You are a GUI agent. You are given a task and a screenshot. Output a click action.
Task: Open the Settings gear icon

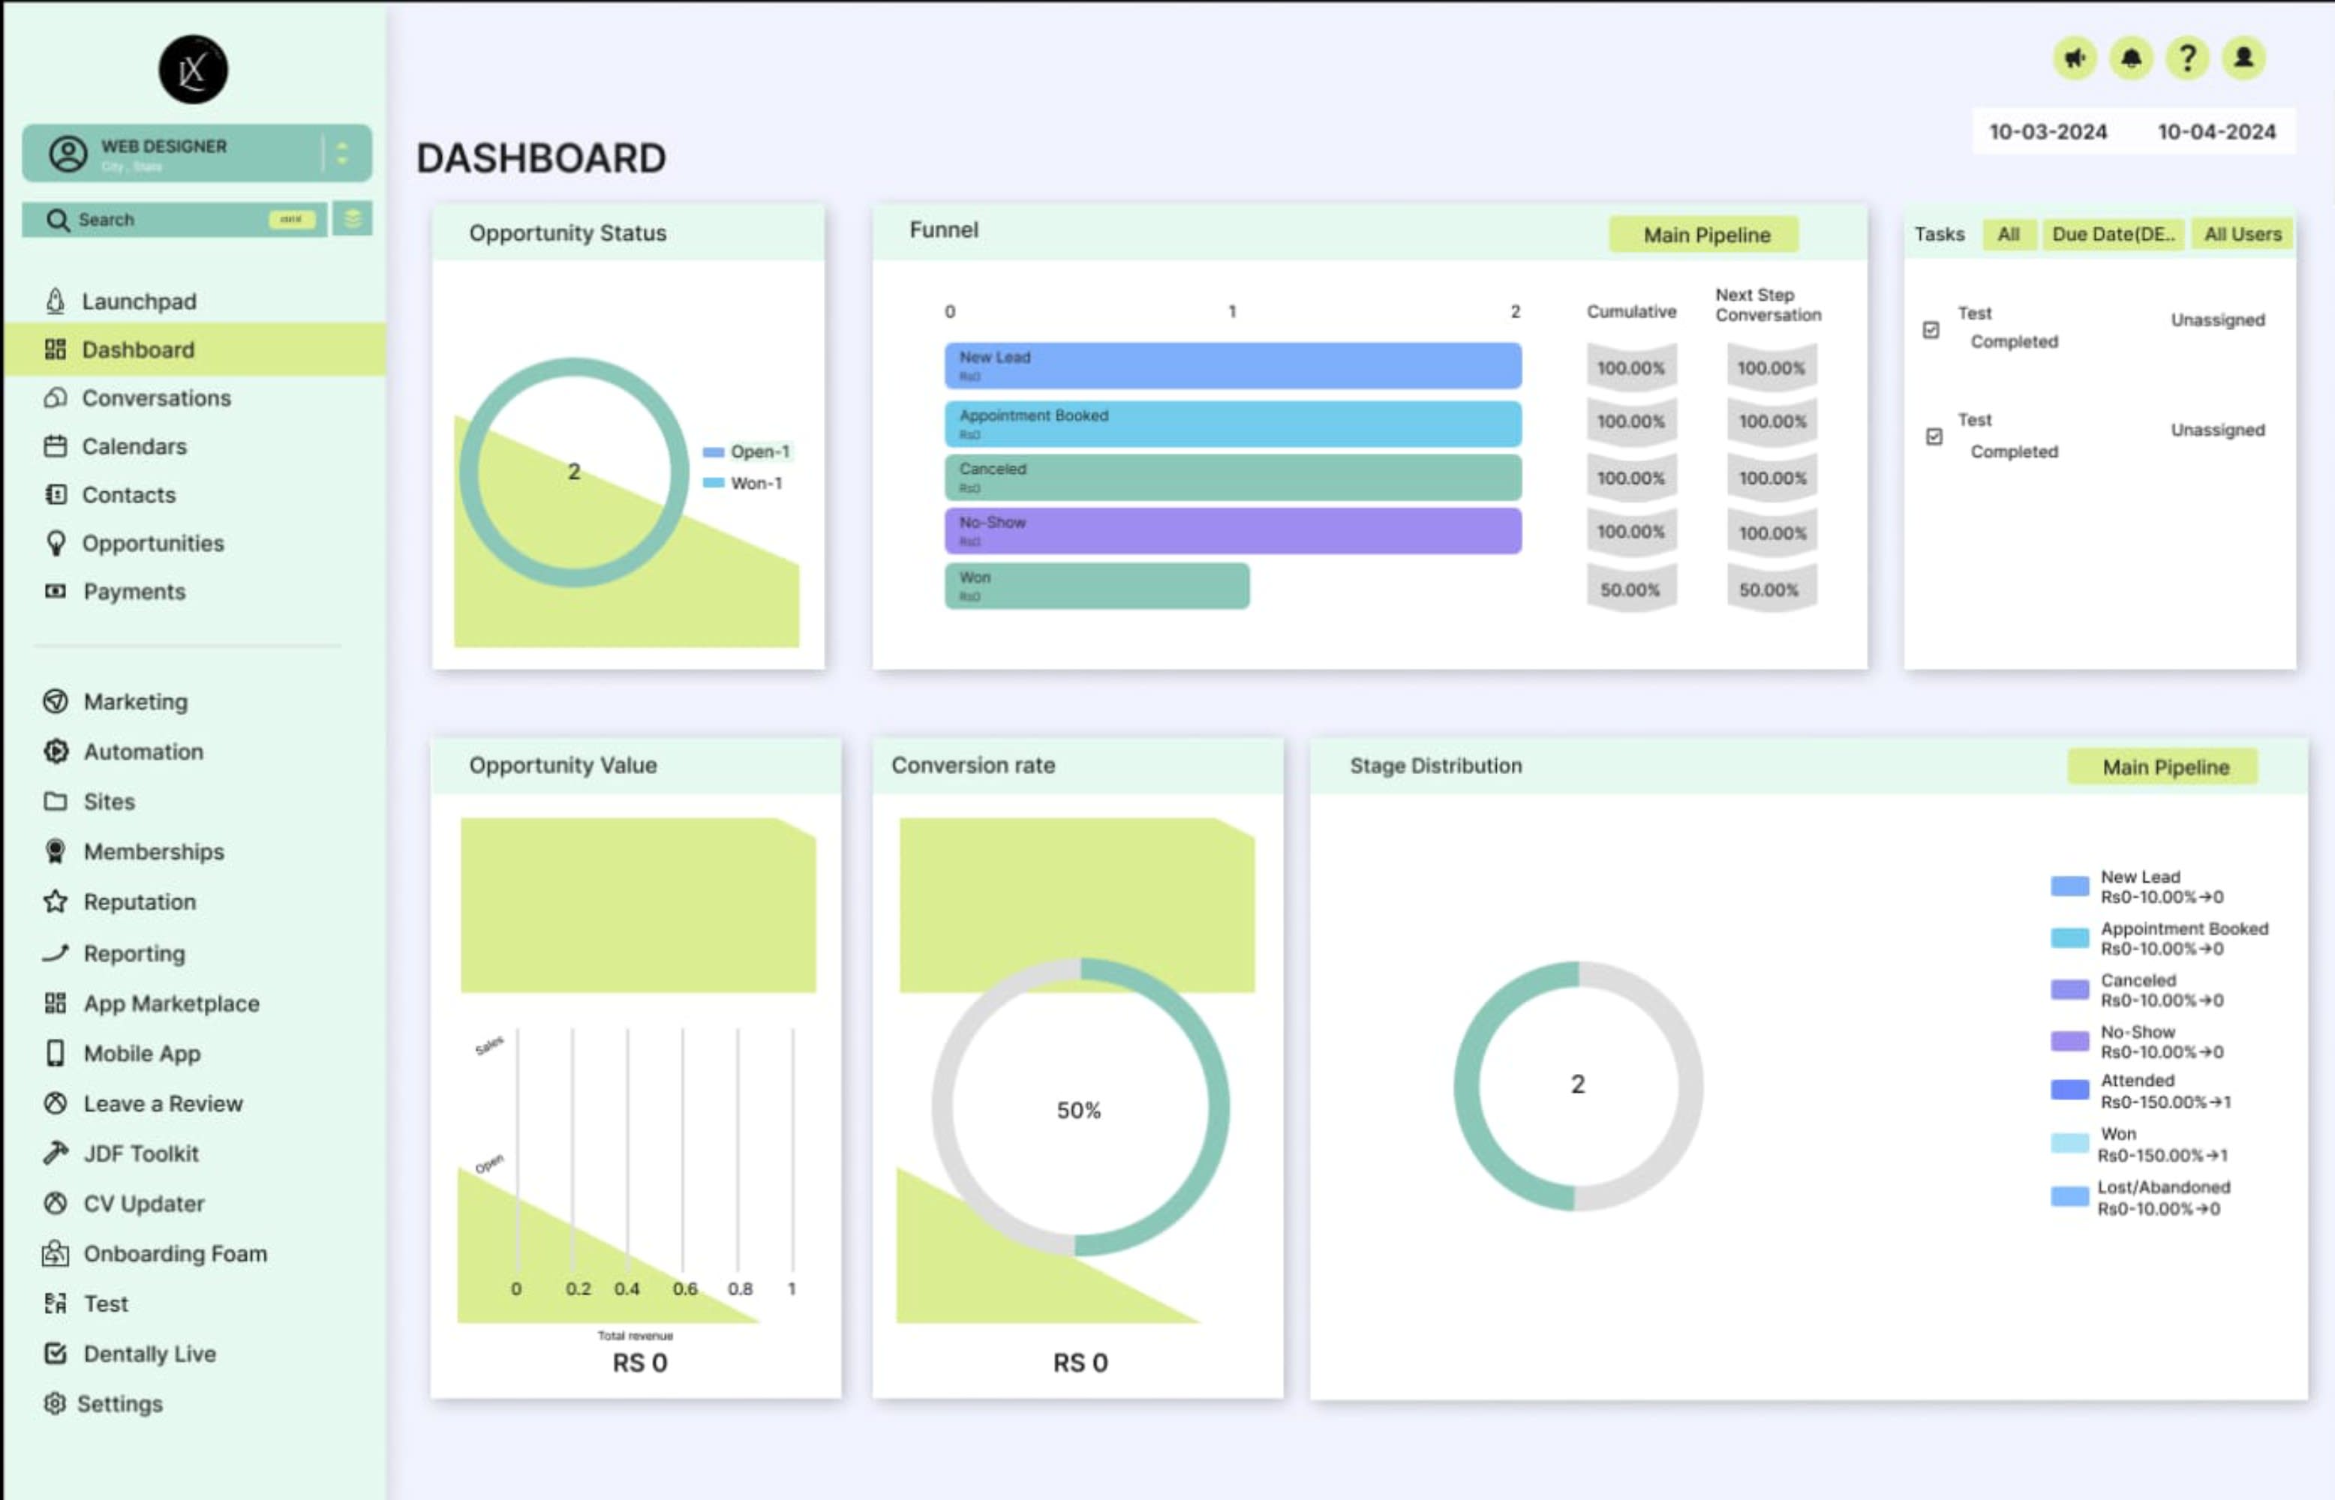point(56,1403)
